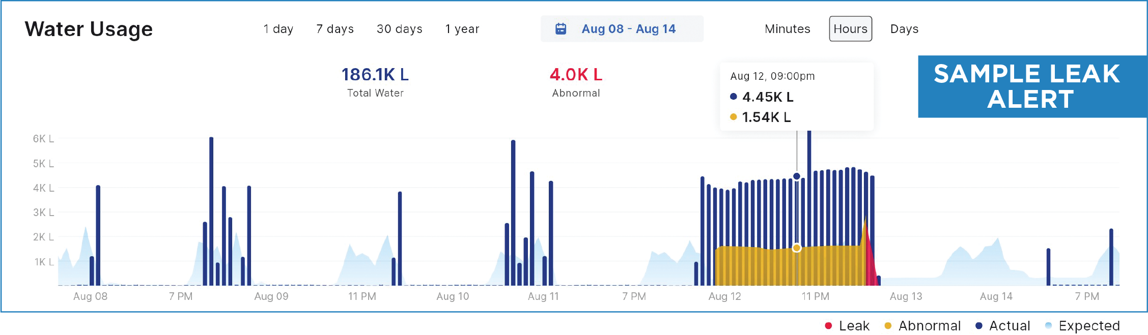Switch to the 30 days range
The height and width of the screenshot is (335, 1148).
pyautogui.click(x=399, y=29)
